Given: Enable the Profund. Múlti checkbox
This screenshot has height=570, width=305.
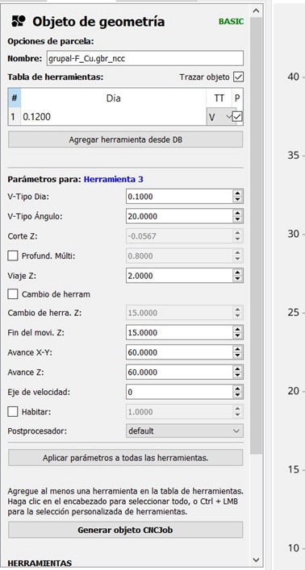Looking at the screenshot, I should [x=13, y=256].
